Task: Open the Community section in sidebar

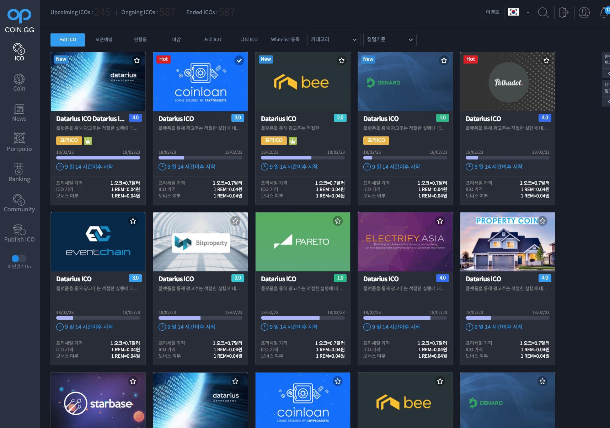Action: 19,203
